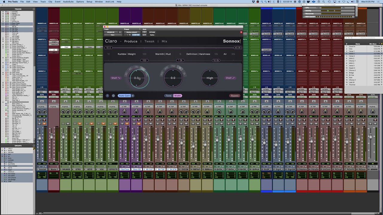Screen dimensions: 383x215
Task: Open the AudioSuite menu
Action: (x=68, y=2)
